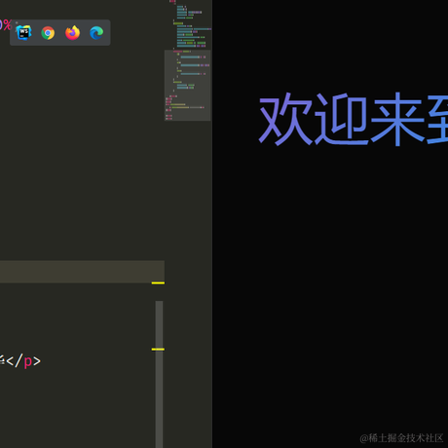Jump to lower yellow warning stripe marker
Viewport: 448px width, 448px height.
tap(158, 350)
